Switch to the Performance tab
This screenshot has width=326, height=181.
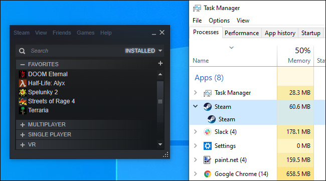tap(242, 33)
